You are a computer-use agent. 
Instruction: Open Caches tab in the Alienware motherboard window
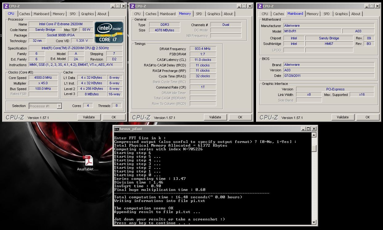[x=279, y=14]
